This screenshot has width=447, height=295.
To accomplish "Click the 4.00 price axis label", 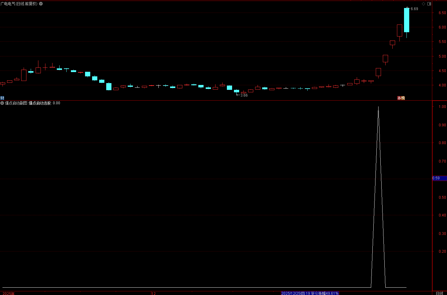I will tap(442, 85).
